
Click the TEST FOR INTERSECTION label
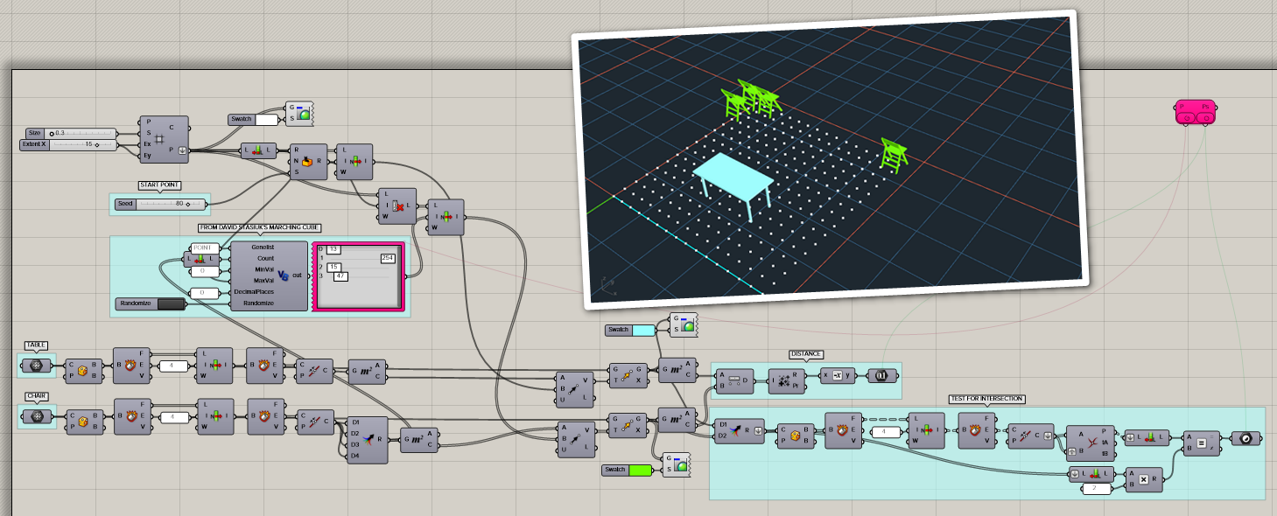[986, 399]
